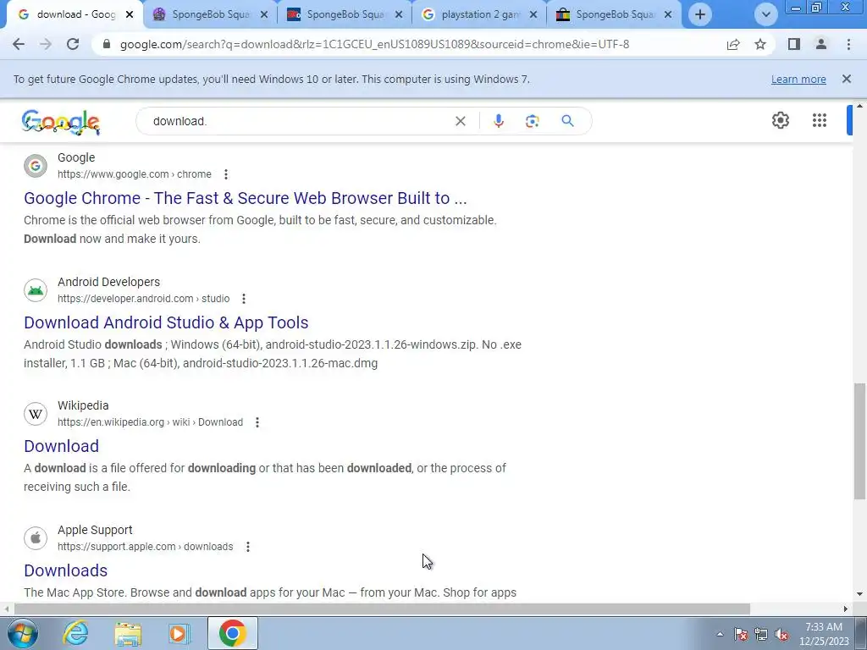This screenshot has width=867, height=650.
Task: Open the Chrome profile avatar menu
Action: (x=821, y=44)
